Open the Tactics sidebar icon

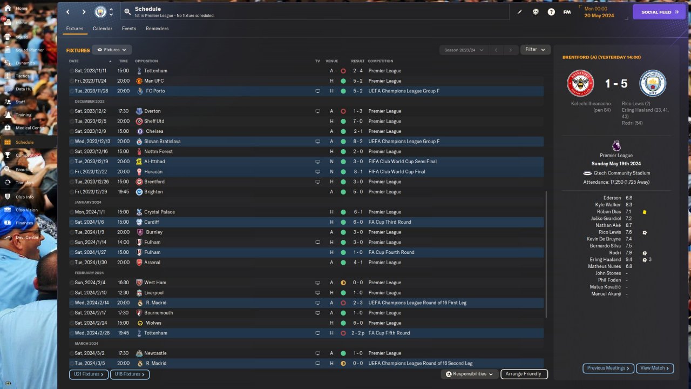click(x=8, y=76)
